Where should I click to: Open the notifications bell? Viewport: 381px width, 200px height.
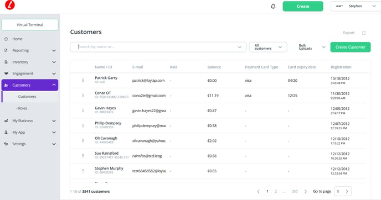tap(273, 6)
